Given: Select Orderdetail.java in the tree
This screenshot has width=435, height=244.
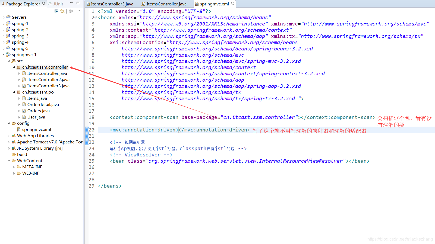Looking at the screenshot, I should (43, 105).
